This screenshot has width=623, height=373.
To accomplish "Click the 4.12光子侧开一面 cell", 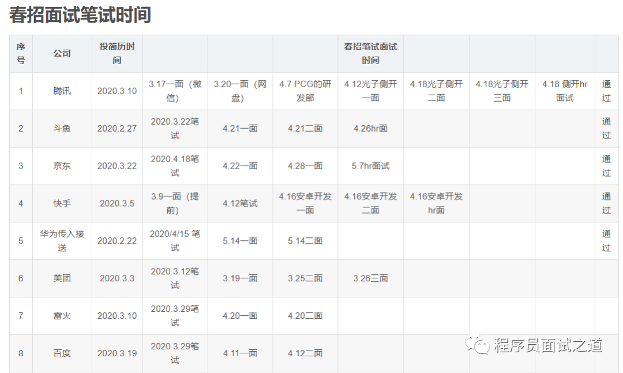I will [x=370, y=91].
